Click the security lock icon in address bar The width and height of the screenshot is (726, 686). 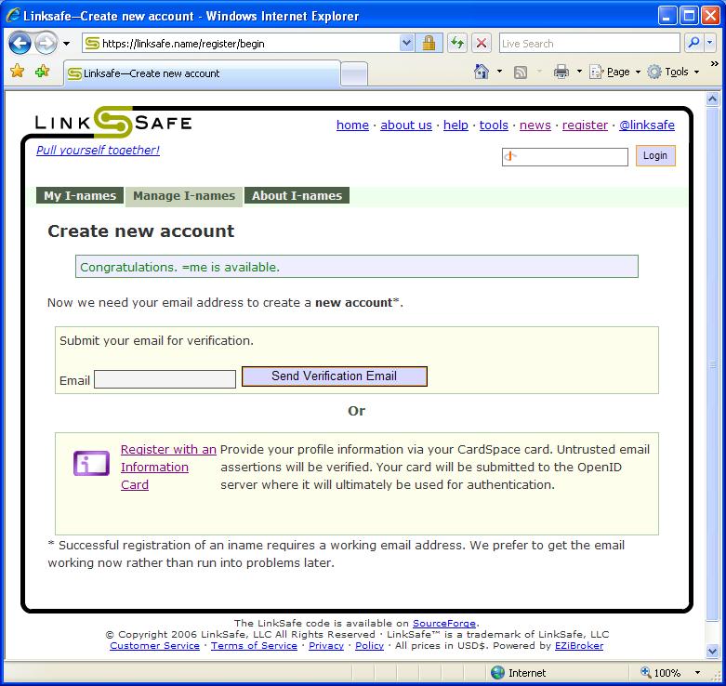[429, 44]
